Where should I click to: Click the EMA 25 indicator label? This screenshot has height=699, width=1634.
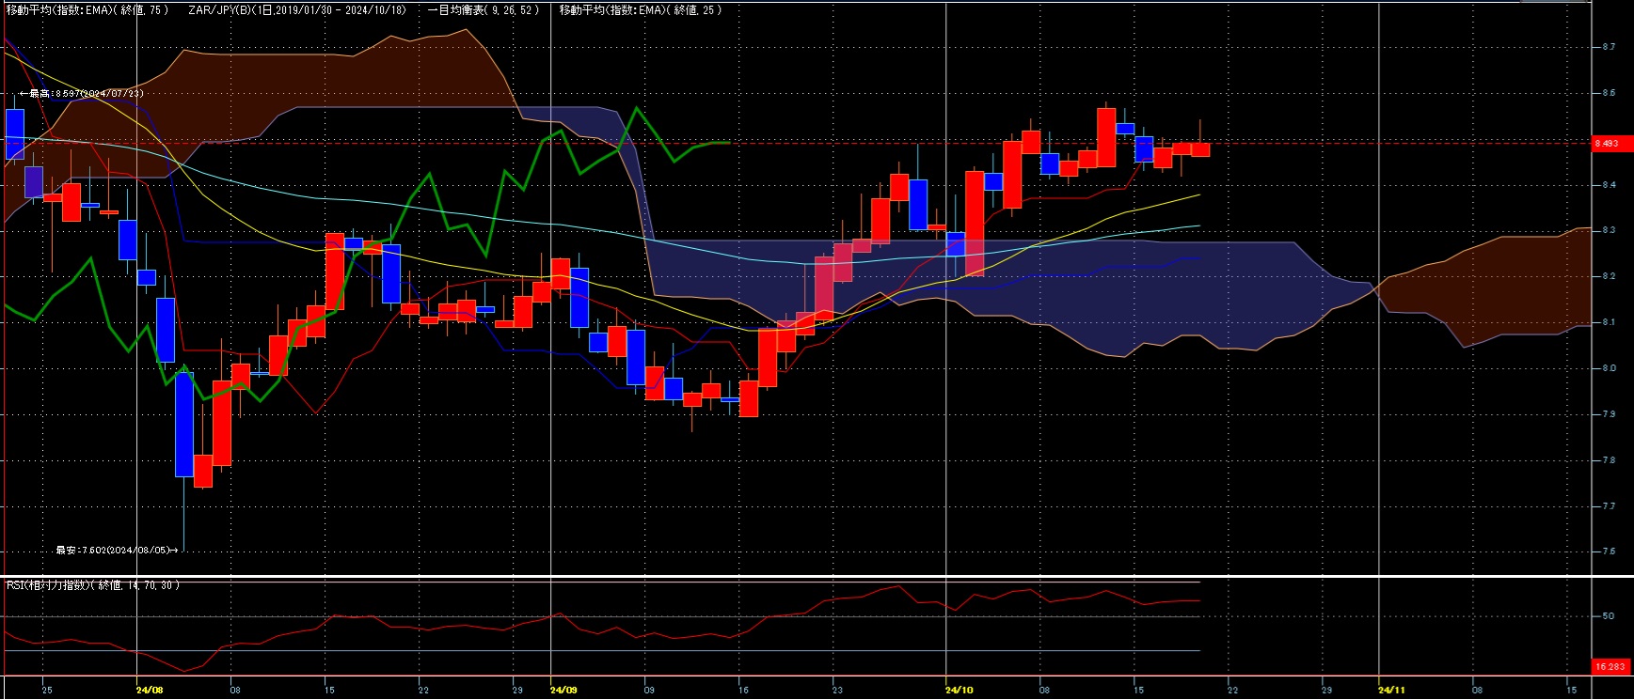click(x=641, y=9)
